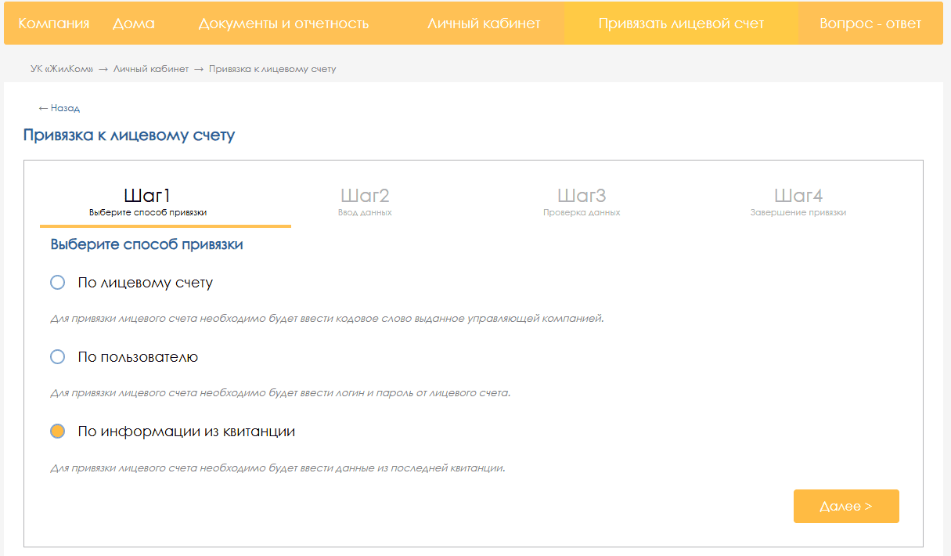Switch to the "Шаг2" Ввод данных tab
Viewport: 951px width, 556px height.
tap(365, 202)
